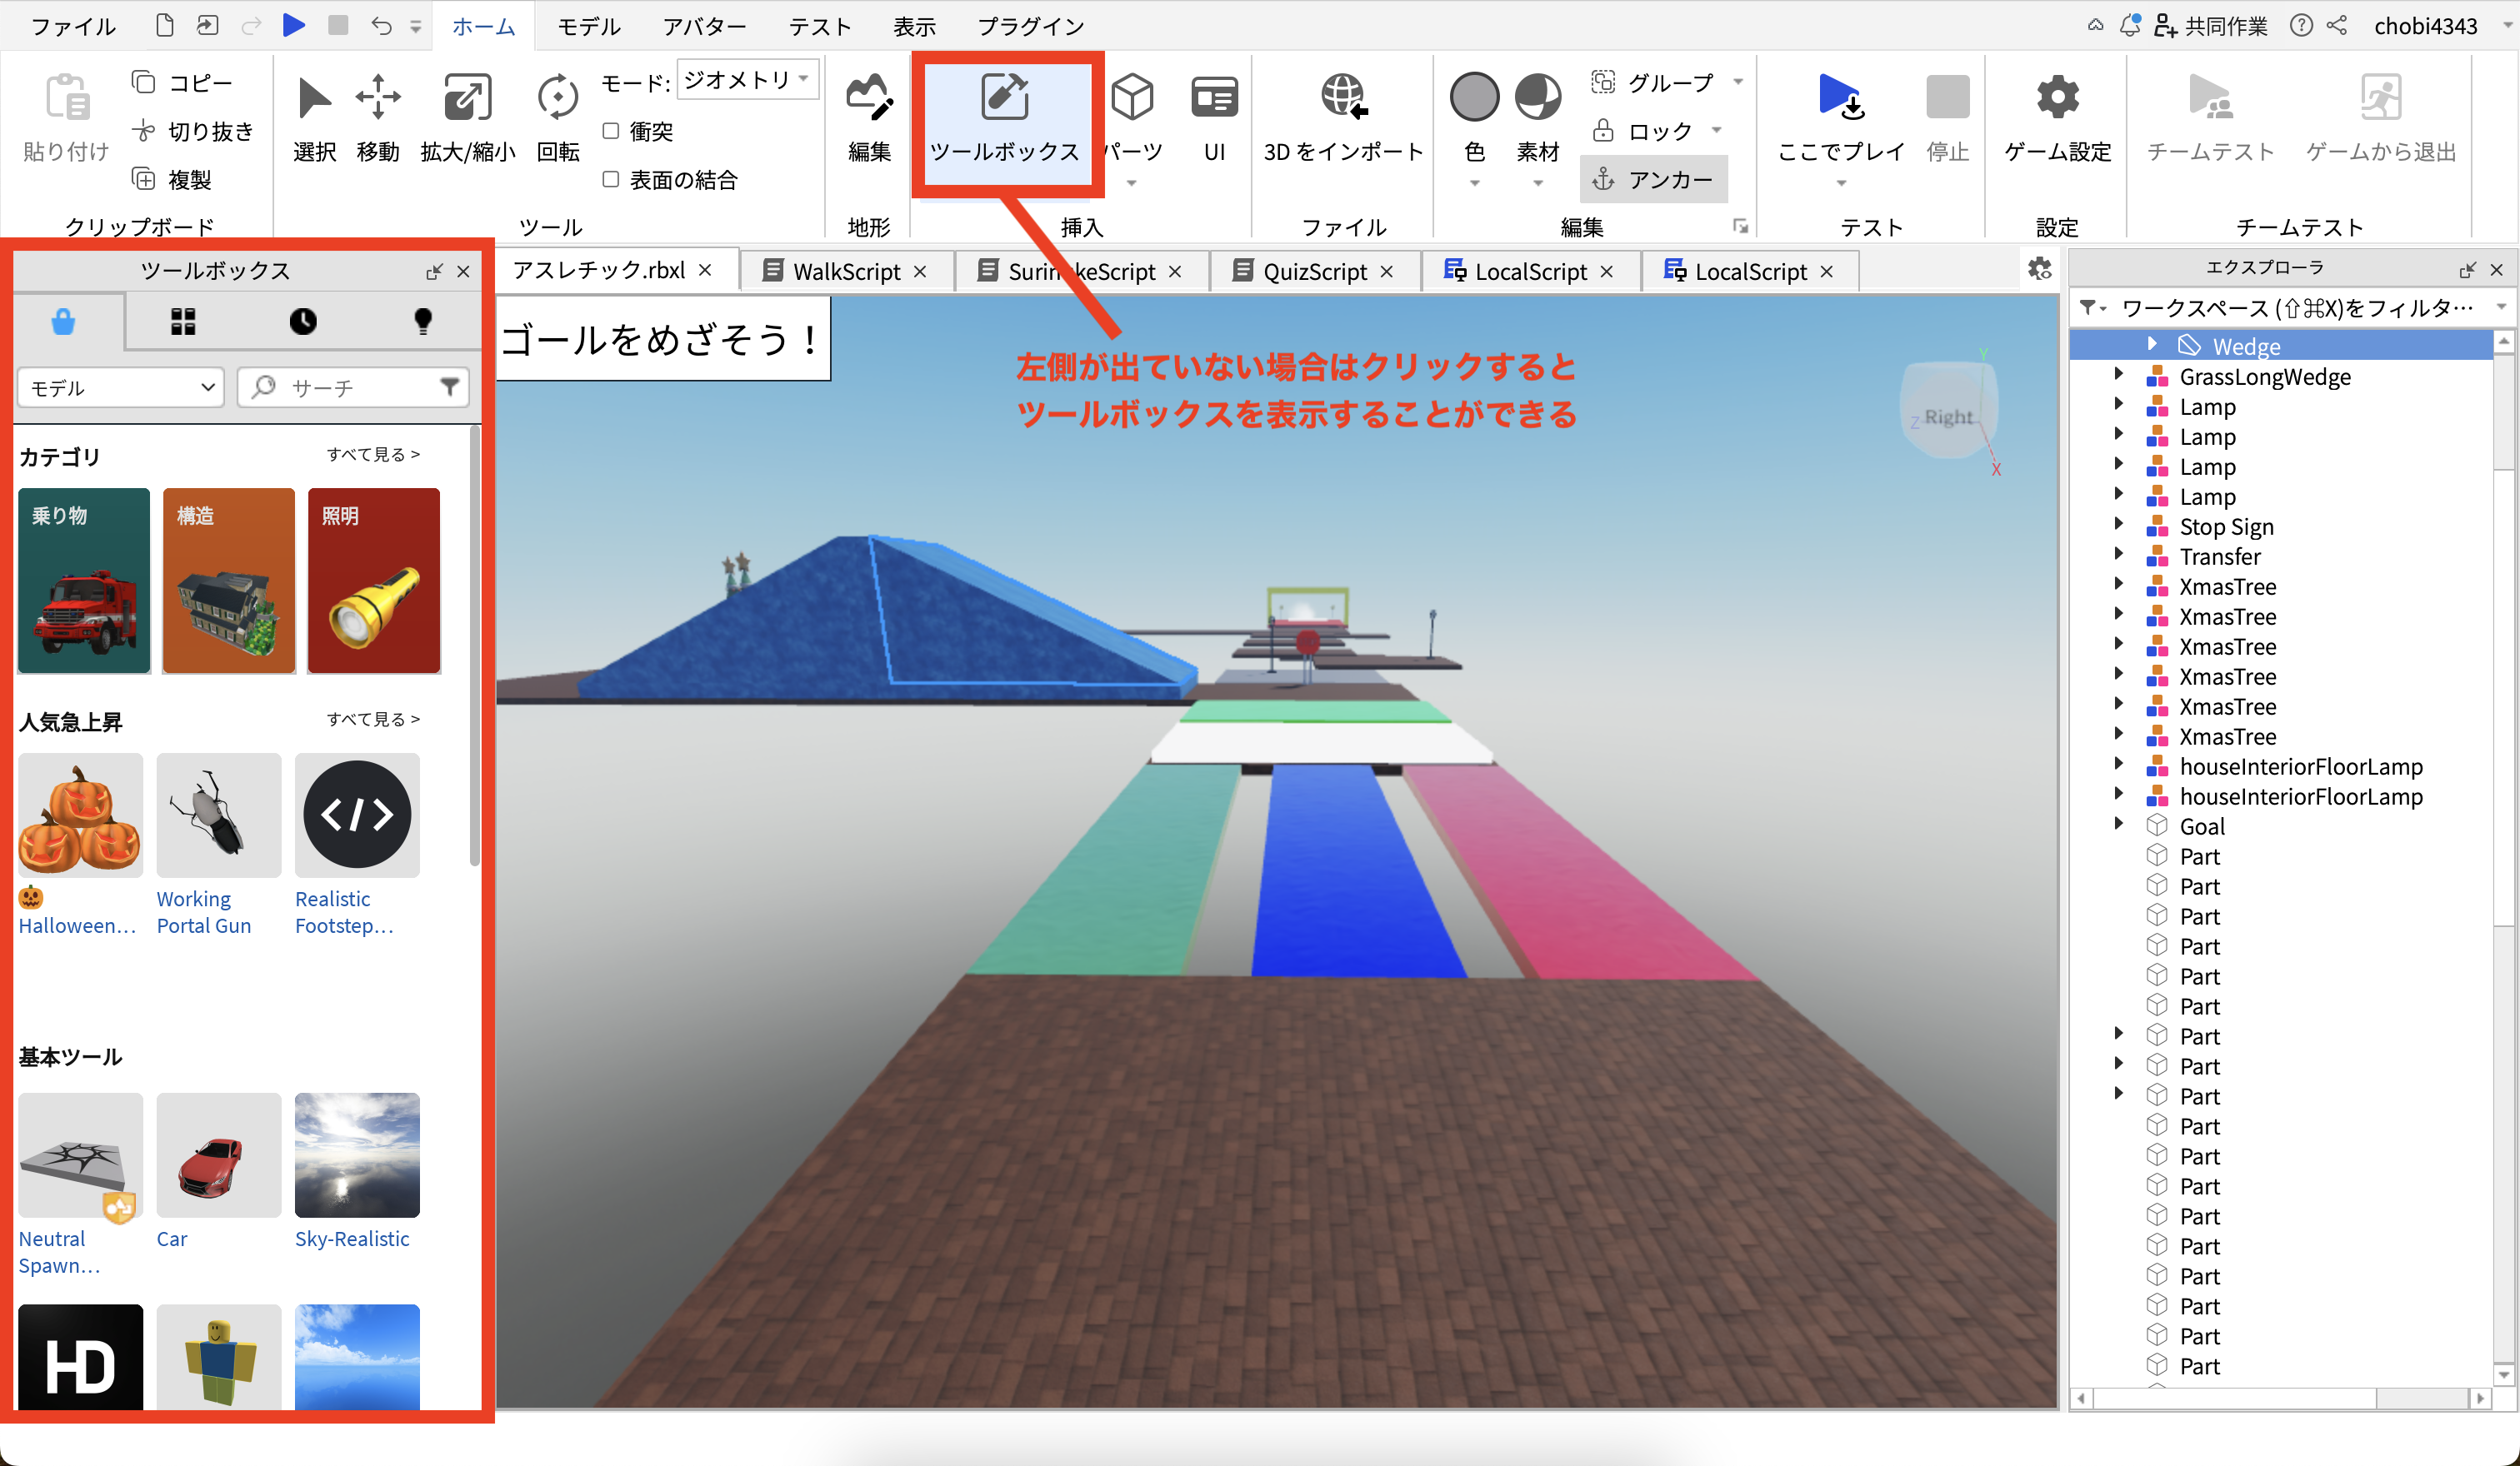
Task: Open the モデル category dropdown in Toolbox
Action: tap(120, 387)
